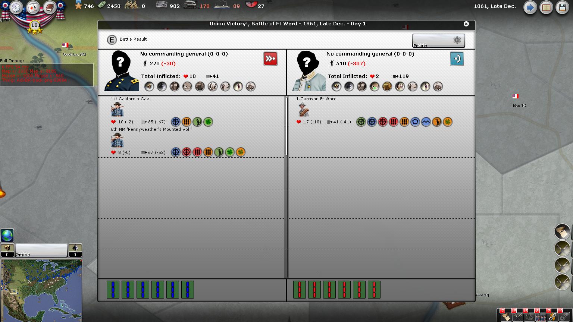Click the globe icon above the minimap
Image resolution: width=573 pixels, height=322 pixels.
click(7, 236)
